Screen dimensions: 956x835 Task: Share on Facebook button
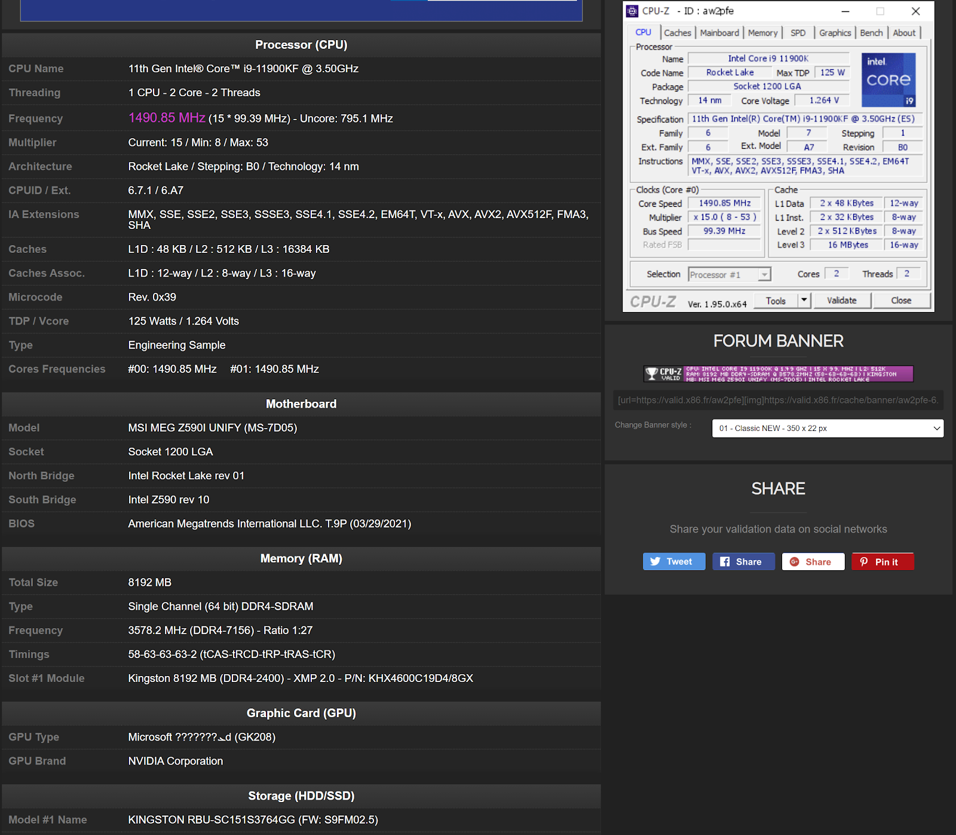[743, 561]
